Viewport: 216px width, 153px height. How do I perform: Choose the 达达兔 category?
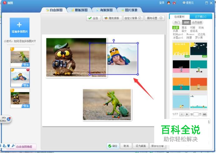[x=201, y=34]
